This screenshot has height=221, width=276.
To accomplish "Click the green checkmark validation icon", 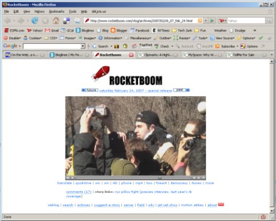I will pyautogui.click(x=260, y=38).
